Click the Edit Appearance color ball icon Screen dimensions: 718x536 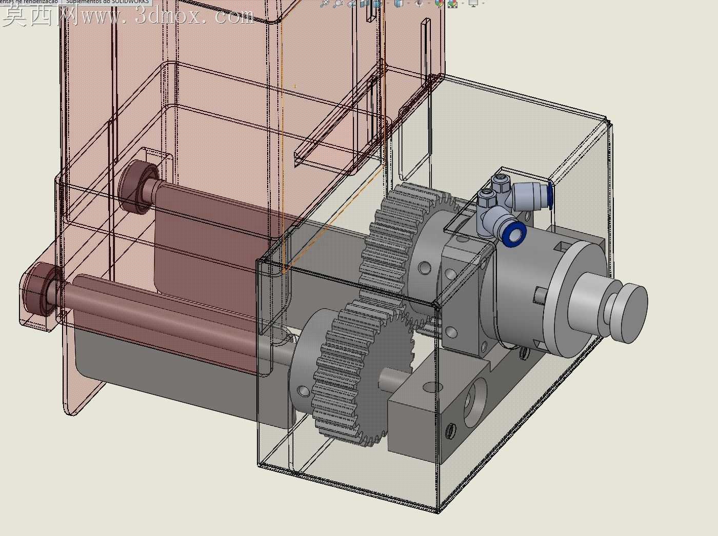[439, 3]
